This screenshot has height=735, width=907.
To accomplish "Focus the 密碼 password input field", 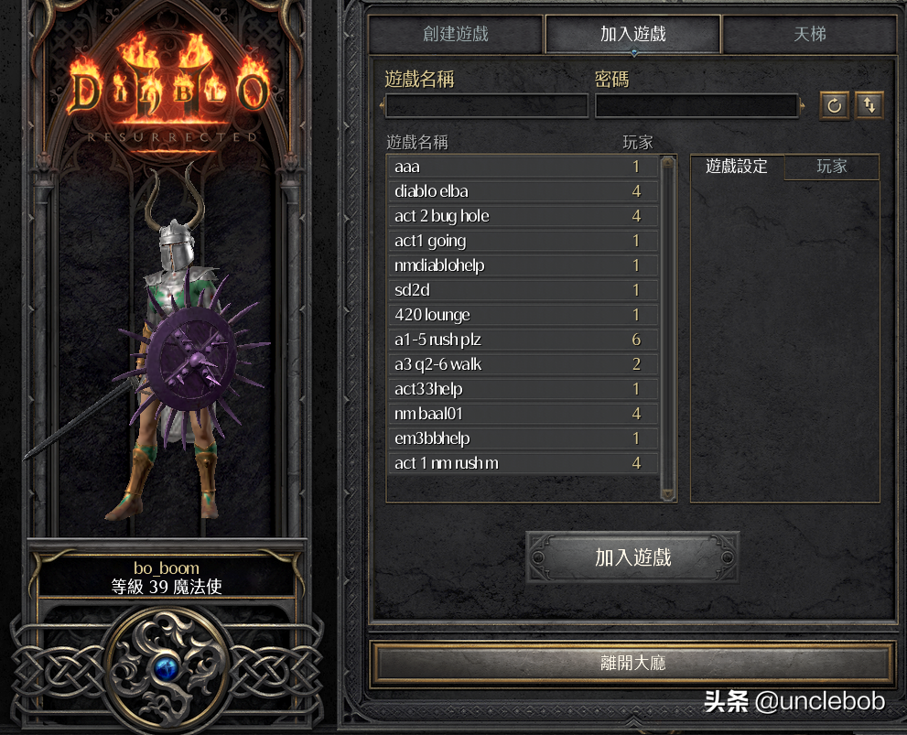I will click(x=696, y=106).
